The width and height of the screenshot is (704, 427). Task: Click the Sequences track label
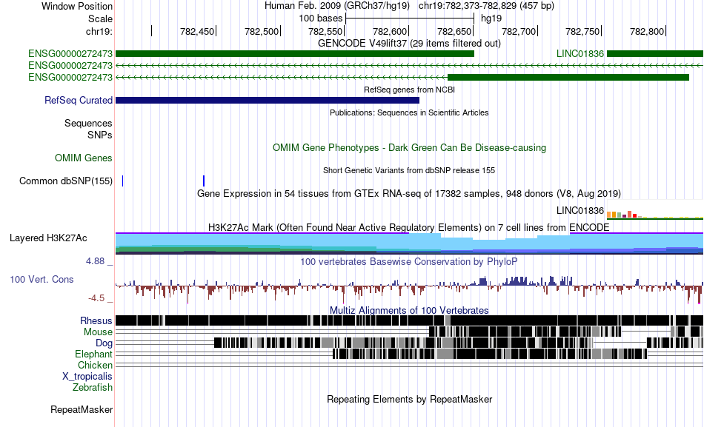click(x=88, y=124)
